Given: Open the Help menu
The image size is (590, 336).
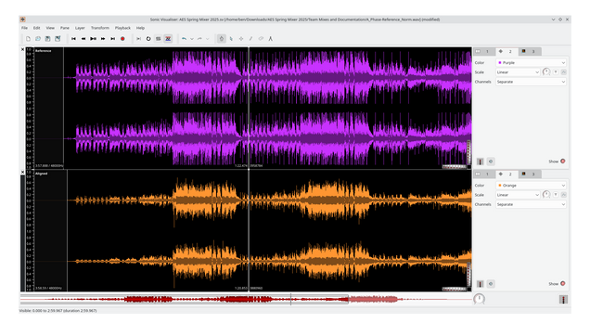Looking at the screenshot, I should click(x=140, y=28).
